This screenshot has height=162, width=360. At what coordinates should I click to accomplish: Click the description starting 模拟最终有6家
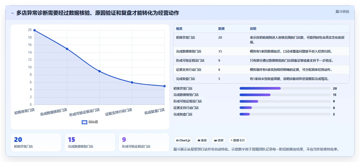coord(291,70)
